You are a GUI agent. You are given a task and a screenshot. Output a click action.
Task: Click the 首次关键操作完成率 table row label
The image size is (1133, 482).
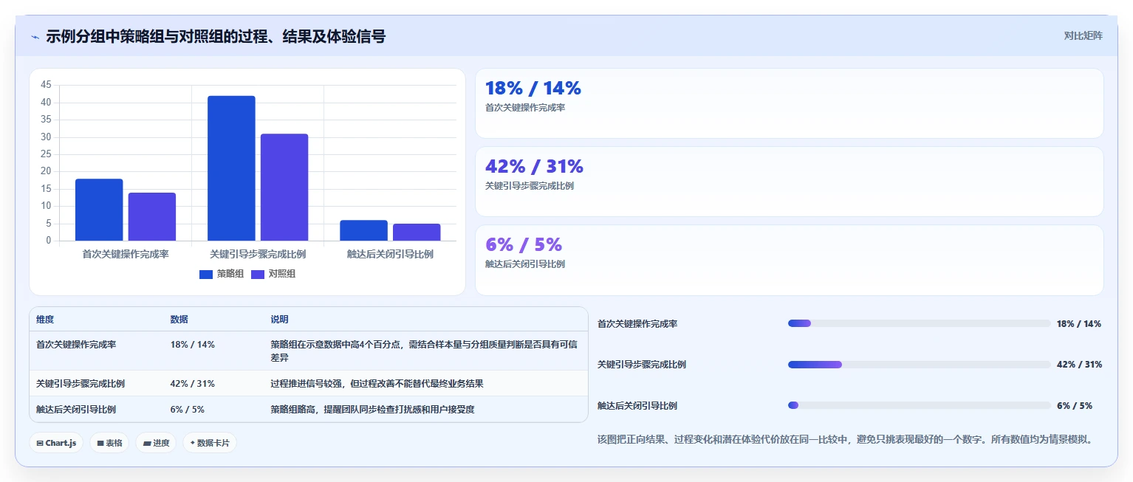click(x=76, y=344)
